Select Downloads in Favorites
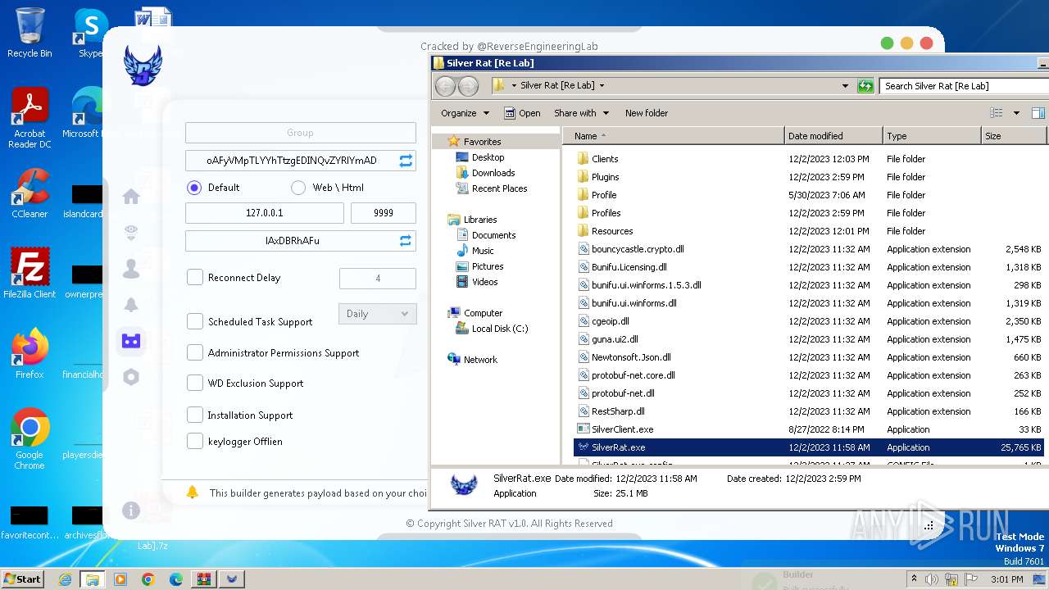Viewport: 1049px width, 590px height. (493, 173)
